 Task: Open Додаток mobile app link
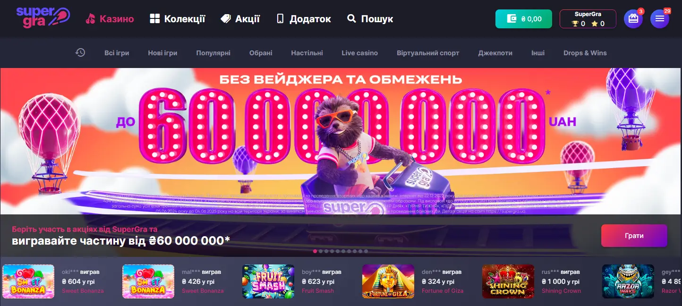(304, 19)
